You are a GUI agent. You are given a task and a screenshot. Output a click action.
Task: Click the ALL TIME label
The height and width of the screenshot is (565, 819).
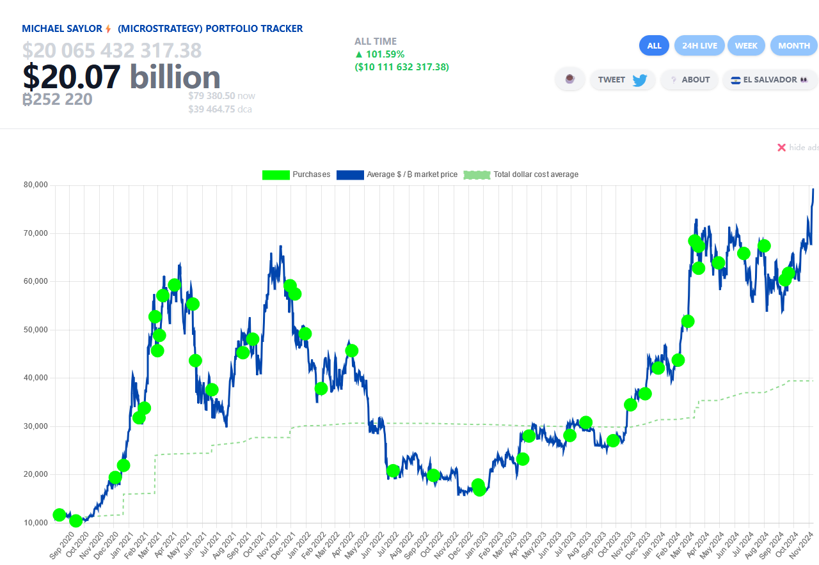[376, 42]
